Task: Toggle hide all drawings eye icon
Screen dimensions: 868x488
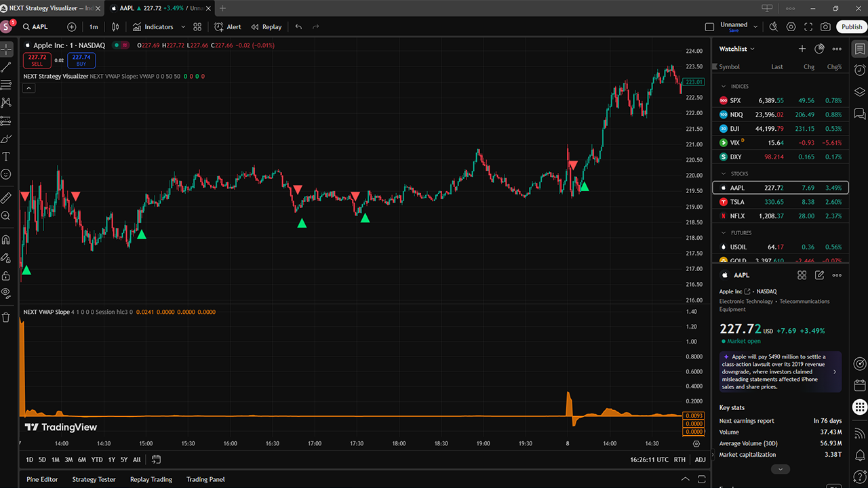Action: point(6,293)
